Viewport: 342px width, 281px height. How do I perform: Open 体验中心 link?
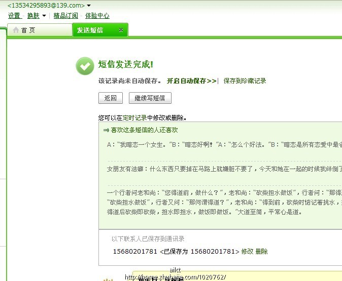pos(97,16)
